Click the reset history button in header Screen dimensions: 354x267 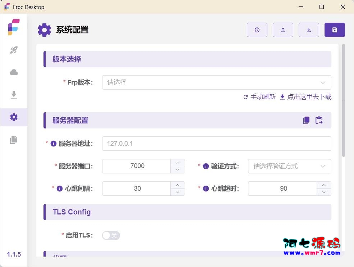click(x=257, y=30)
